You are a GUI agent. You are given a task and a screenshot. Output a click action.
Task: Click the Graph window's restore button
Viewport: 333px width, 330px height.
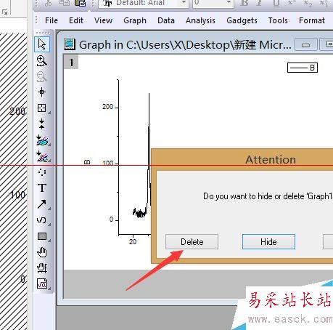coord(327,44)
